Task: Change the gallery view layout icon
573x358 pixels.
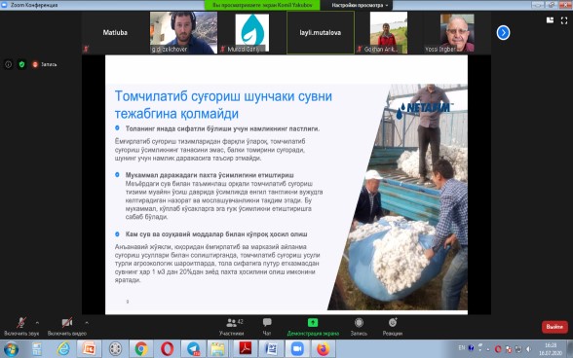Action: (550, 20)
